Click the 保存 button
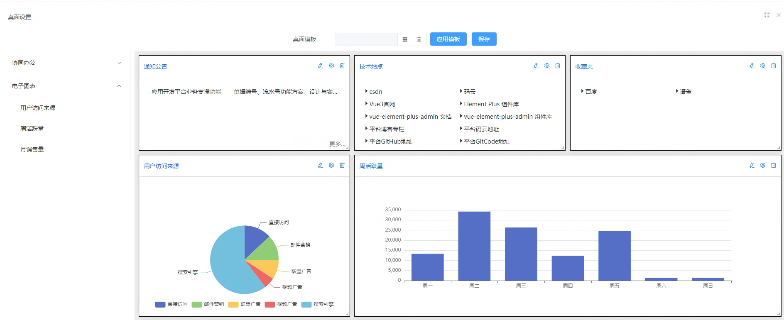 pos(484,39)
